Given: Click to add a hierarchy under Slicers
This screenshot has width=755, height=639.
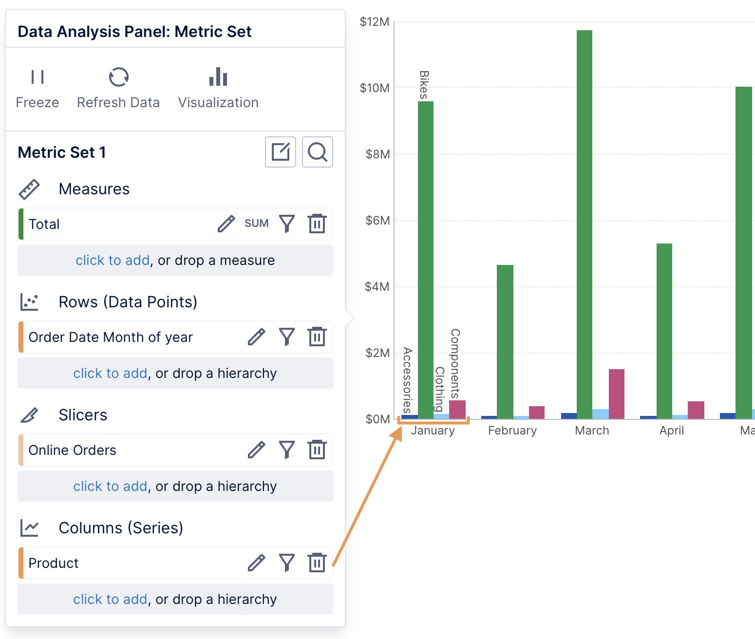Looking at the screenshot, I should [x=110, y=486].
